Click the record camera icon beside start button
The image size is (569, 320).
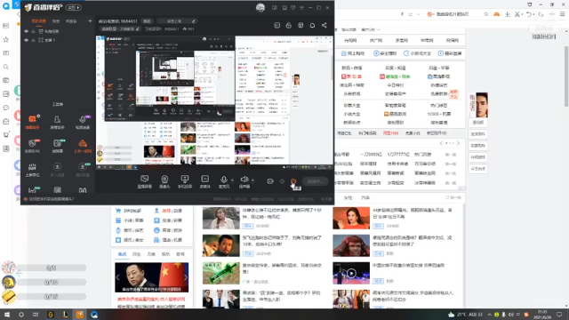tap(270, 181)
